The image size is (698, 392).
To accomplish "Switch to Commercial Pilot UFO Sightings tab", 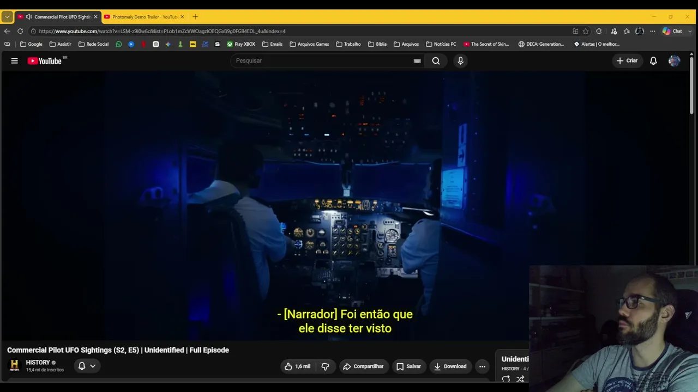I will pyautogui.click(x=58, y=17).
